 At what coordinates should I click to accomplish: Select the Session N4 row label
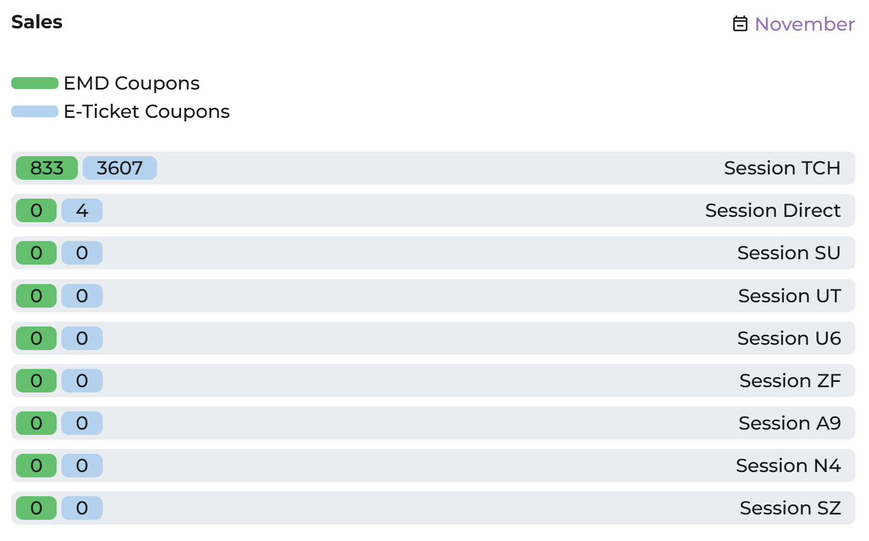tap(788, 466)
